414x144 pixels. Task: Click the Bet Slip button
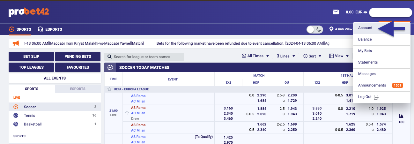tap(31, 57)
